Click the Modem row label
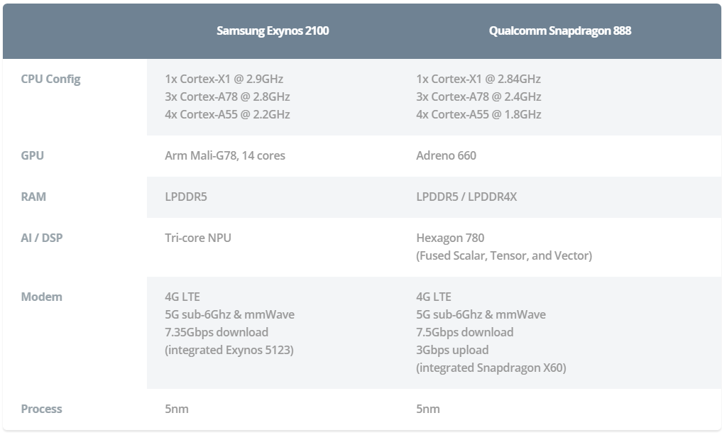 coord(41,297)
